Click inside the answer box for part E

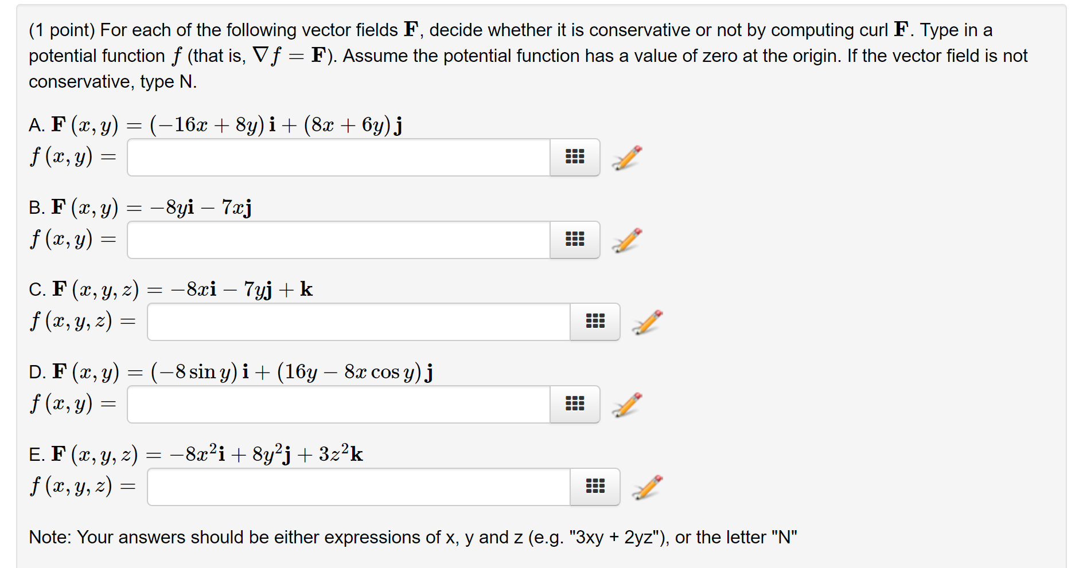coord(356,487)
